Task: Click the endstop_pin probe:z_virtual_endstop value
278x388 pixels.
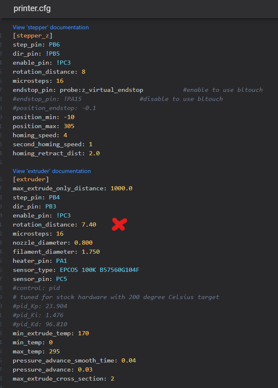Action: coord(101,90)
